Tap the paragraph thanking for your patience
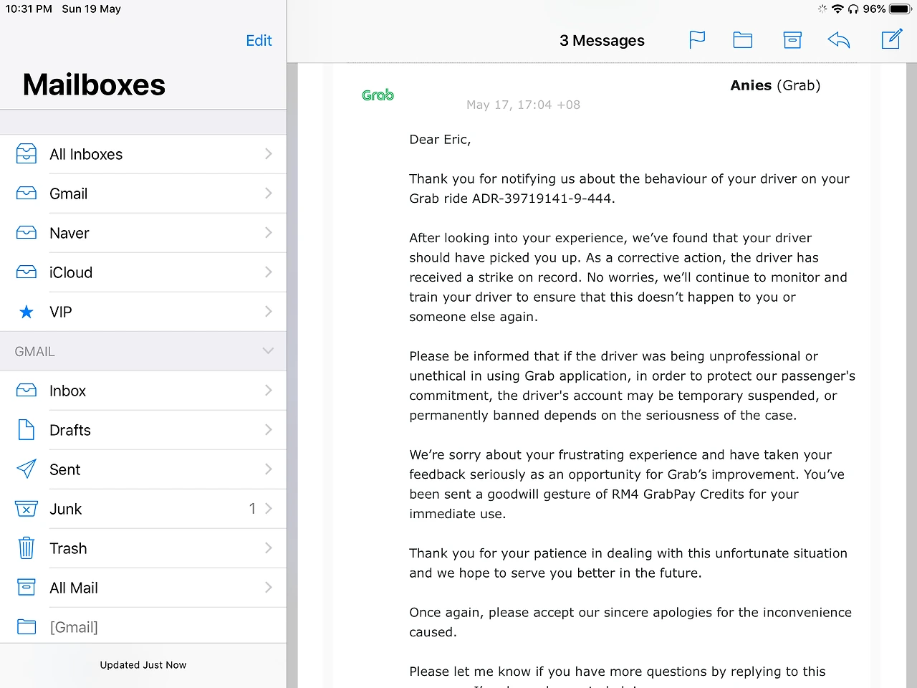The width and height of the screenshot is (917, 688). pos(628,563)
